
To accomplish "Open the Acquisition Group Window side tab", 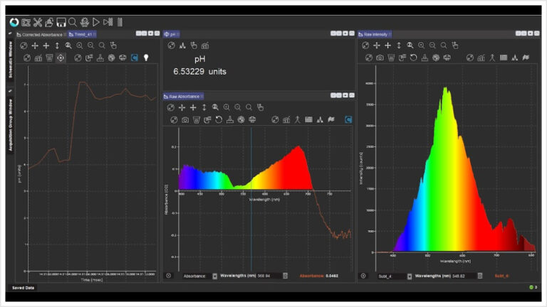I will click(x=11, y=124).
